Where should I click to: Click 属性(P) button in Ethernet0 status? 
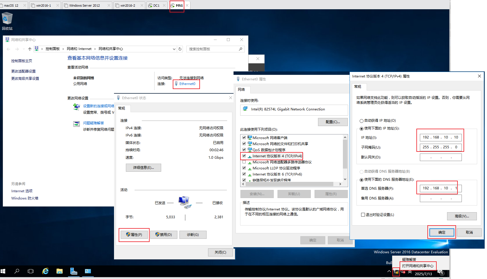[x=134, y=235]
